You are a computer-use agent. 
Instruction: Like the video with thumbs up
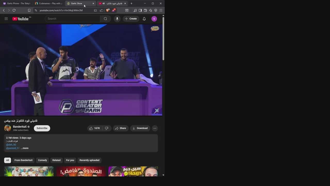94,128
